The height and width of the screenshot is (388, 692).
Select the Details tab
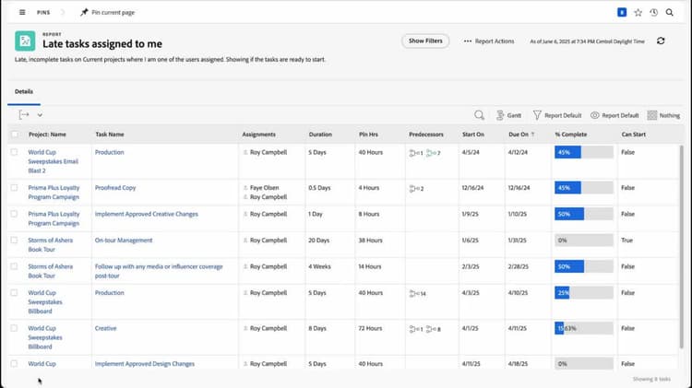(25, 92)
